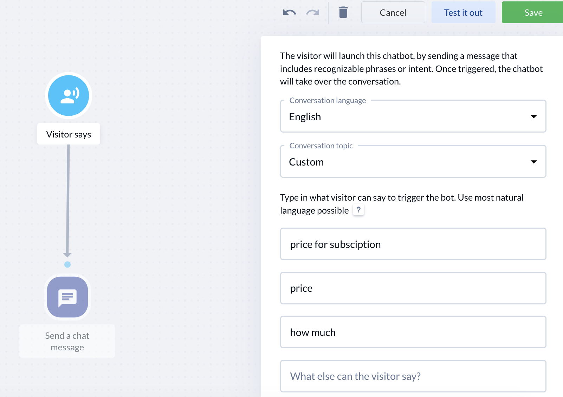Select the Send a chat message node icon
Image resolution: width=563 pixels, height=397 pixels.
tap(67, 297)
